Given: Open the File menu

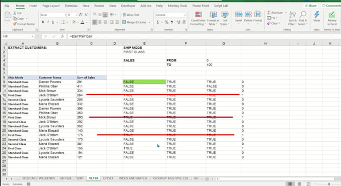Looking at the screenshot, I should tap(7, 6).
